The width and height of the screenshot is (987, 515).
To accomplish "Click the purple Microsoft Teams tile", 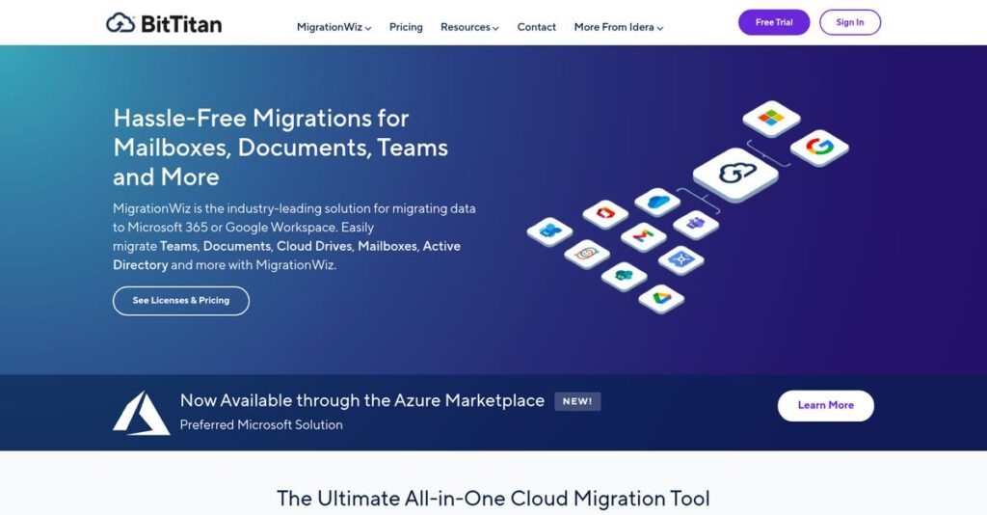I will coord(696,225).
